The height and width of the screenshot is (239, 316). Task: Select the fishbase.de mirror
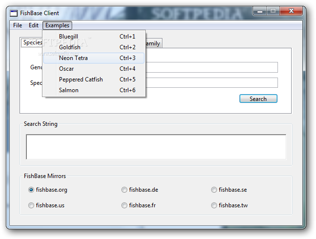tap(140, 190)
